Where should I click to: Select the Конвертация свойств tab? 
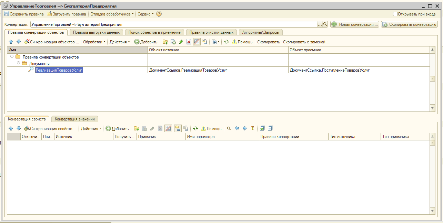tap(27, 119)
